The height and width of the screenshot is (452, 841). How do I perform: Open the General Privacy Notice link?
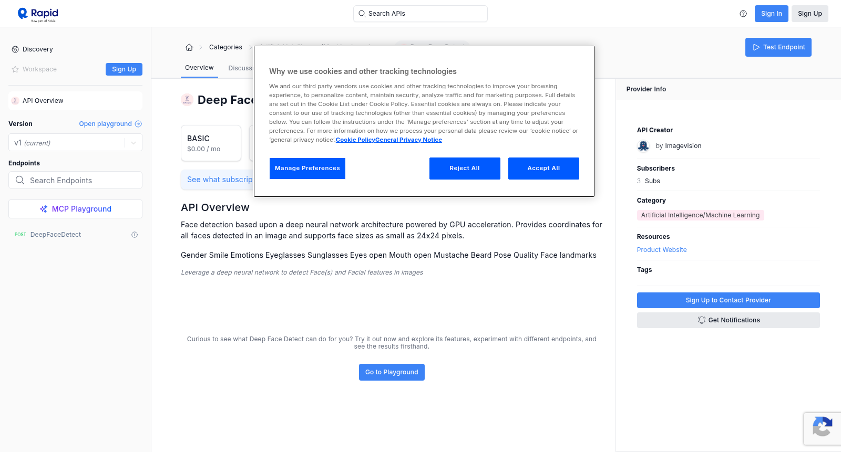coord(409,140)
